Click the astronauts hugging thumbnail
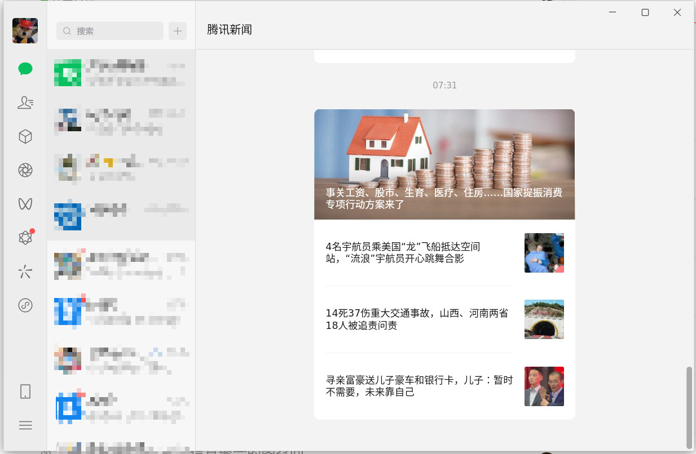The height and width of the screenshot is (454, 696). 544,253
